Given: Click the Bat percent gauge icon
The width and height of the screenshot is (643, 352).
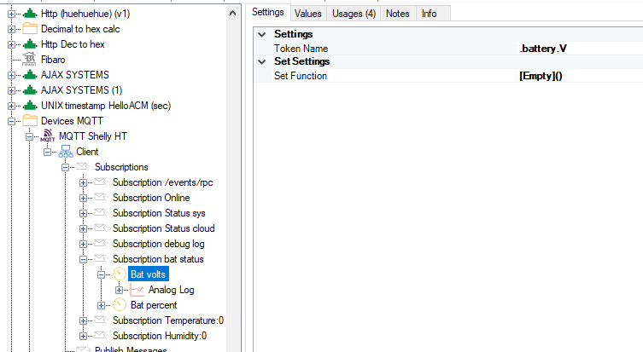Looking at the screenshot, I should (x=120, y=305).
